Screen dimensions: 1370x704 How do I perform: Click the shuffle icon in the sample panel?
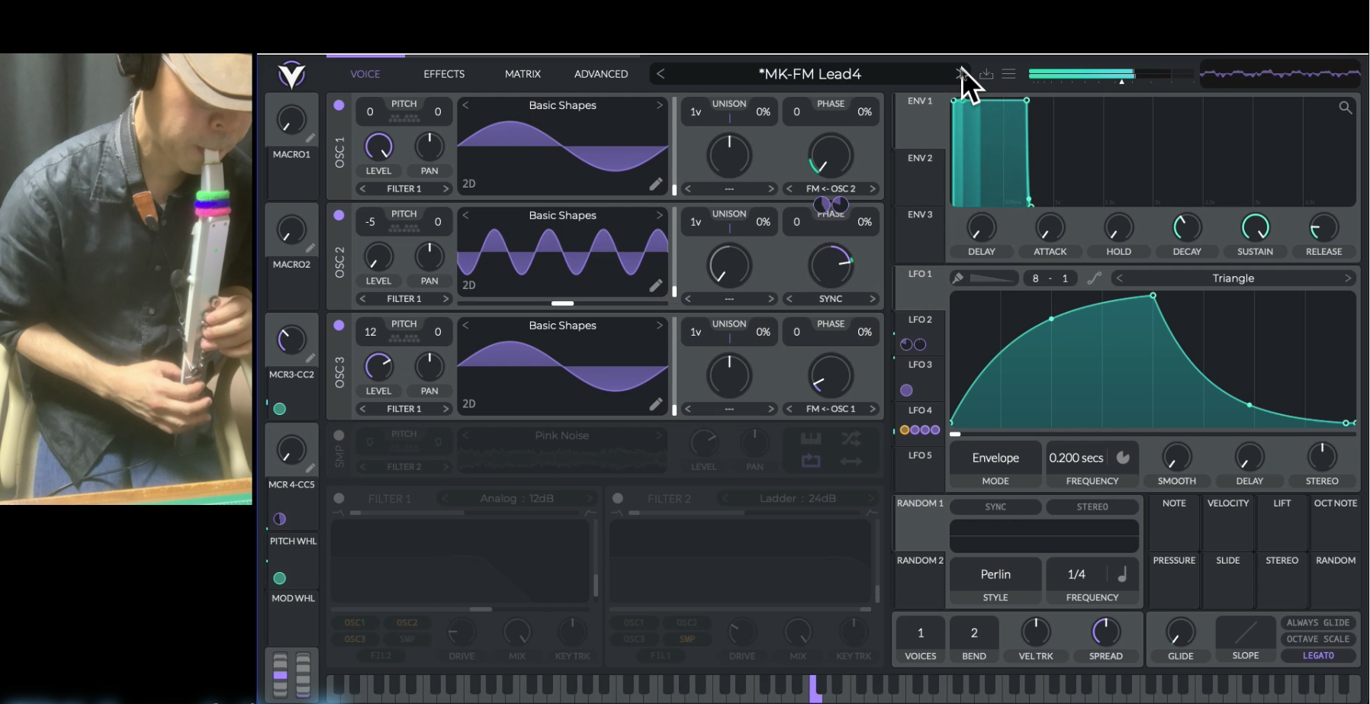coord(852,438)
